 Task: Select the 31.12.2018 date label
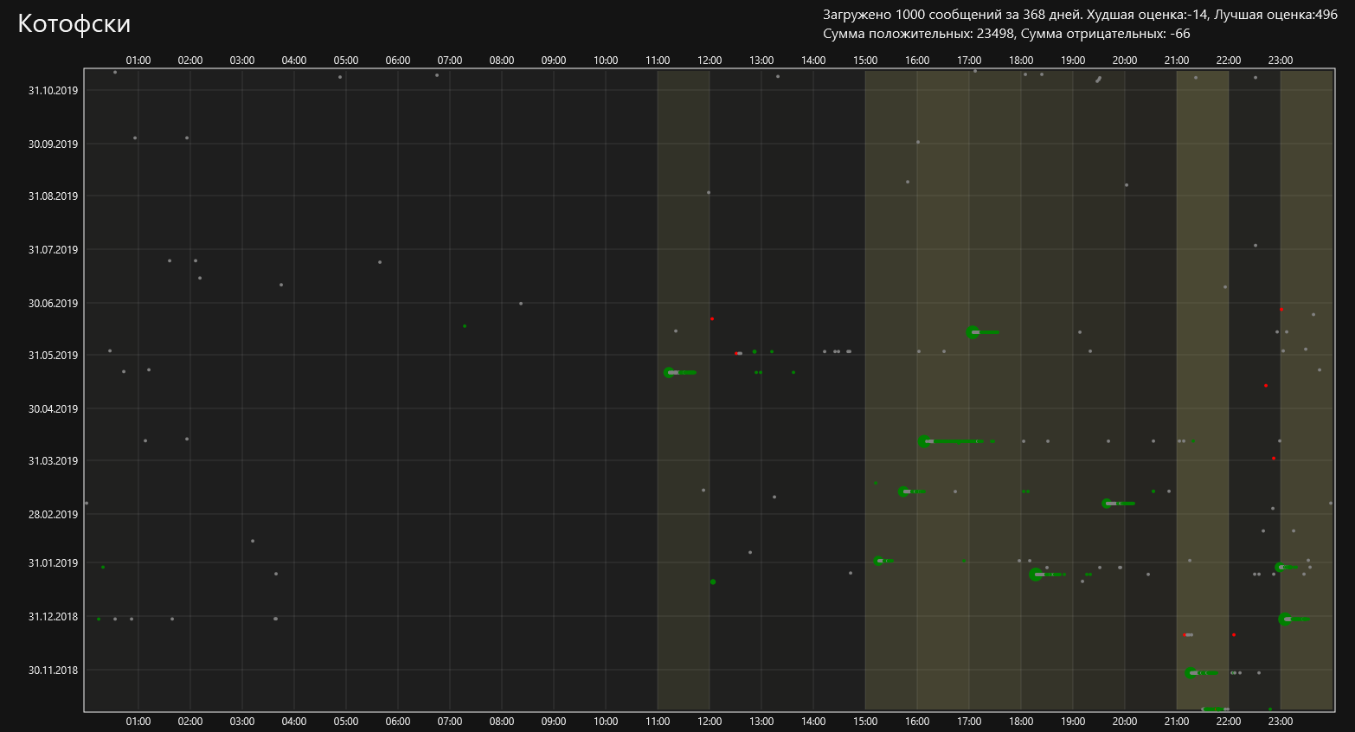coord(53,616)
